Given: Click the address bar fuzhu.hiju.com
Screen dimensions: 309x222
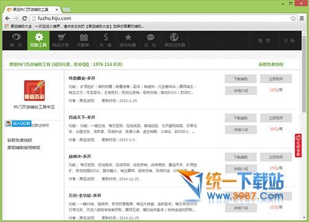Looking at the screenshot, I should (x=161, y=18).
